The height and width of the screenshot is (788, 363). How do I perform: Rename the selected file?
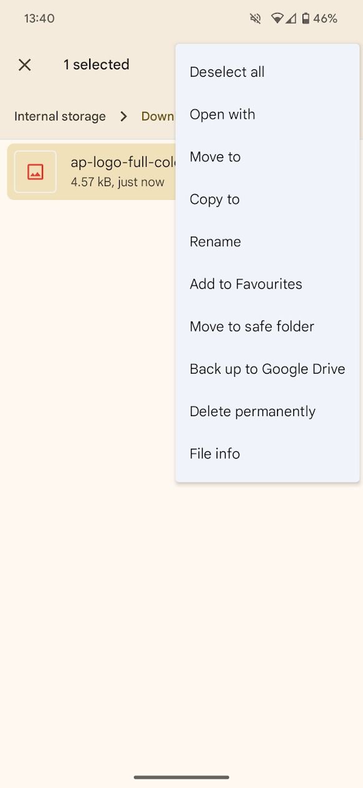pyautogui.click(x=215, y=242)
